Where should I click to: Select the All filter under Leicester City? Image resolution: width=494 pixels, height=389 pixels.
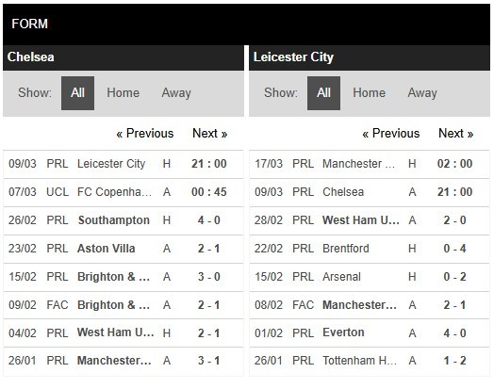tap(323, 93)
